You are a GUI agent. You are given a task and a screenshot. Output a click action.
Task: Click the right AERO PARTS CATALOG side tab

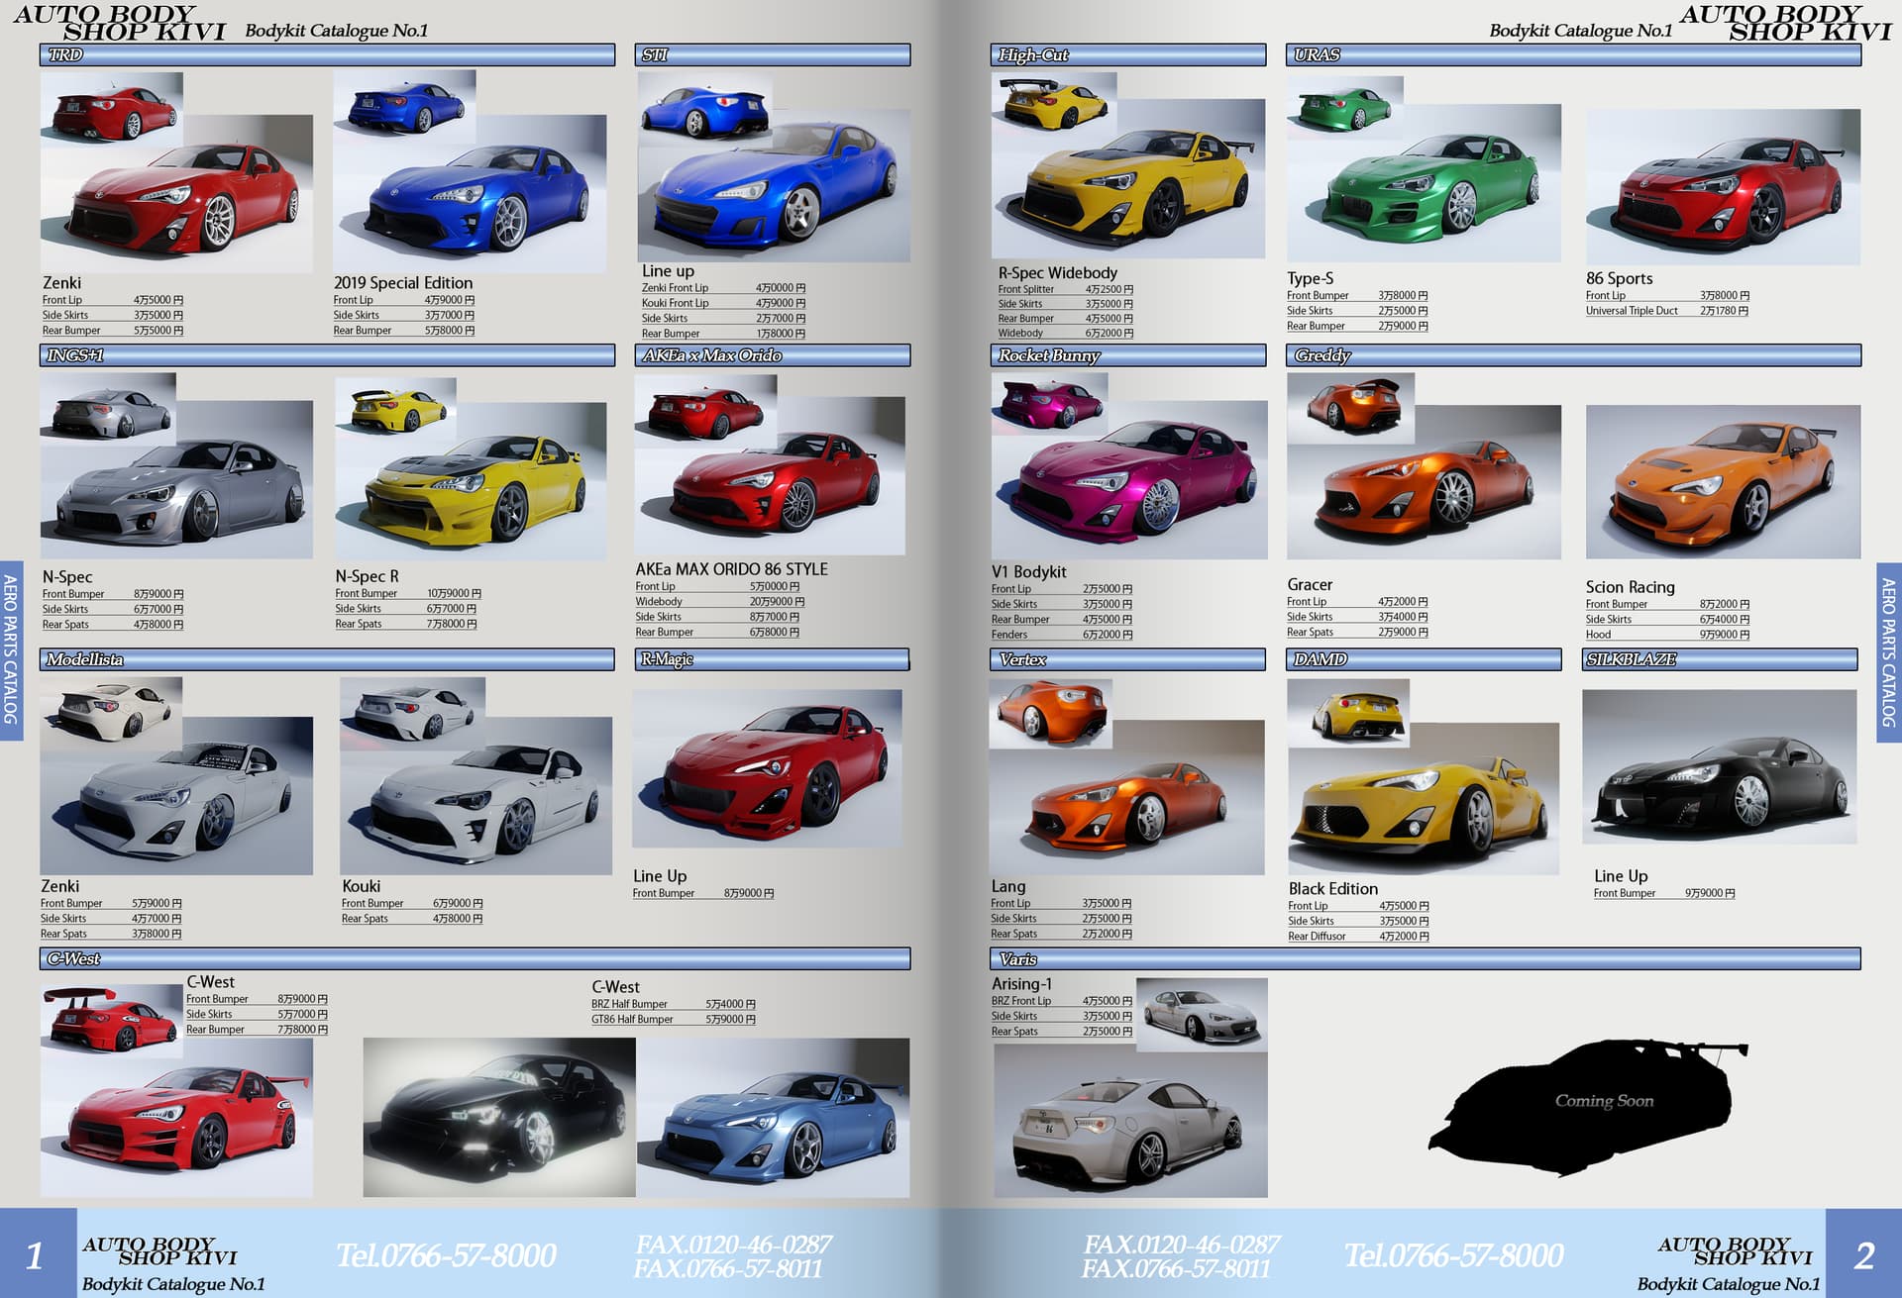(x=1889, y=651)
